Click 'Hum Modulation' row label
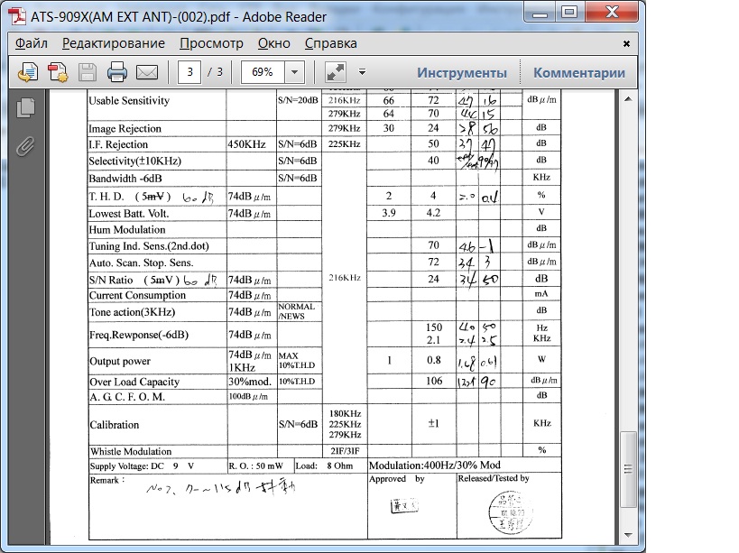Viewport: 739px width, 553px height. [x=127, y=230]
